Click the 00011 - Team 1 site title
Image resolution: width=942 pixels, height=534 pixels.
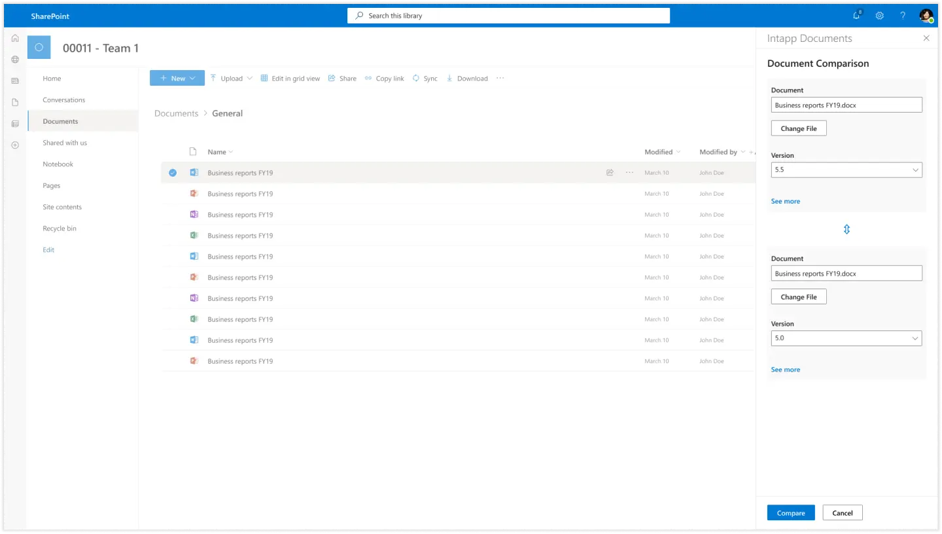click(101, 48)
